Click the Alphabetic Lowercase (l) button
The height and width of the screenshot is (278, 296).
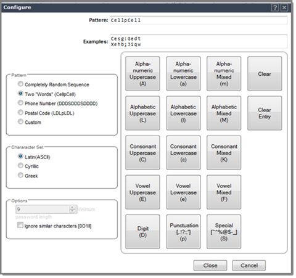coord(183,113)
